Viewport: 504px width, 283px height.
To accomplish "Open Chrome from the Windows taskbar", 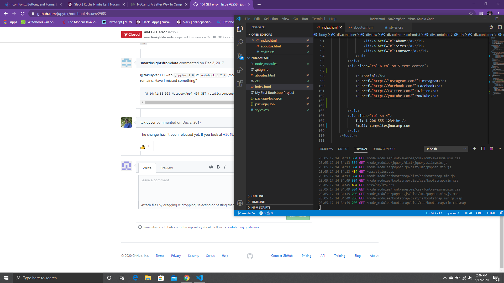I will tap(187, 278).
